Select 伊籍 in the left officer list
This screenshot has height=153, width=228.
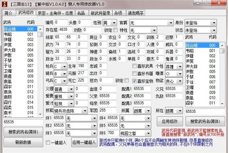[21, 40]
